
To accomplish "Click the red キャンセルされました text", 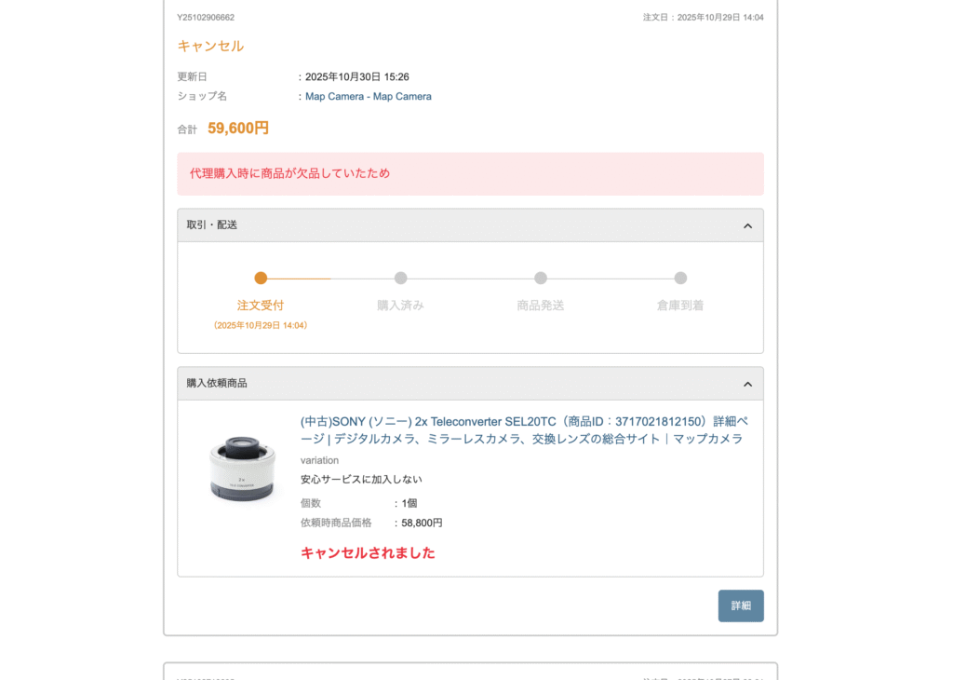I will (368, 552).
